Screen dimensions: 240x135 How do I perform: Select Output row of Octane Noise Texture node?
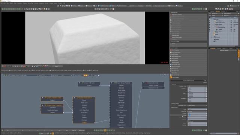pos(84,123)
